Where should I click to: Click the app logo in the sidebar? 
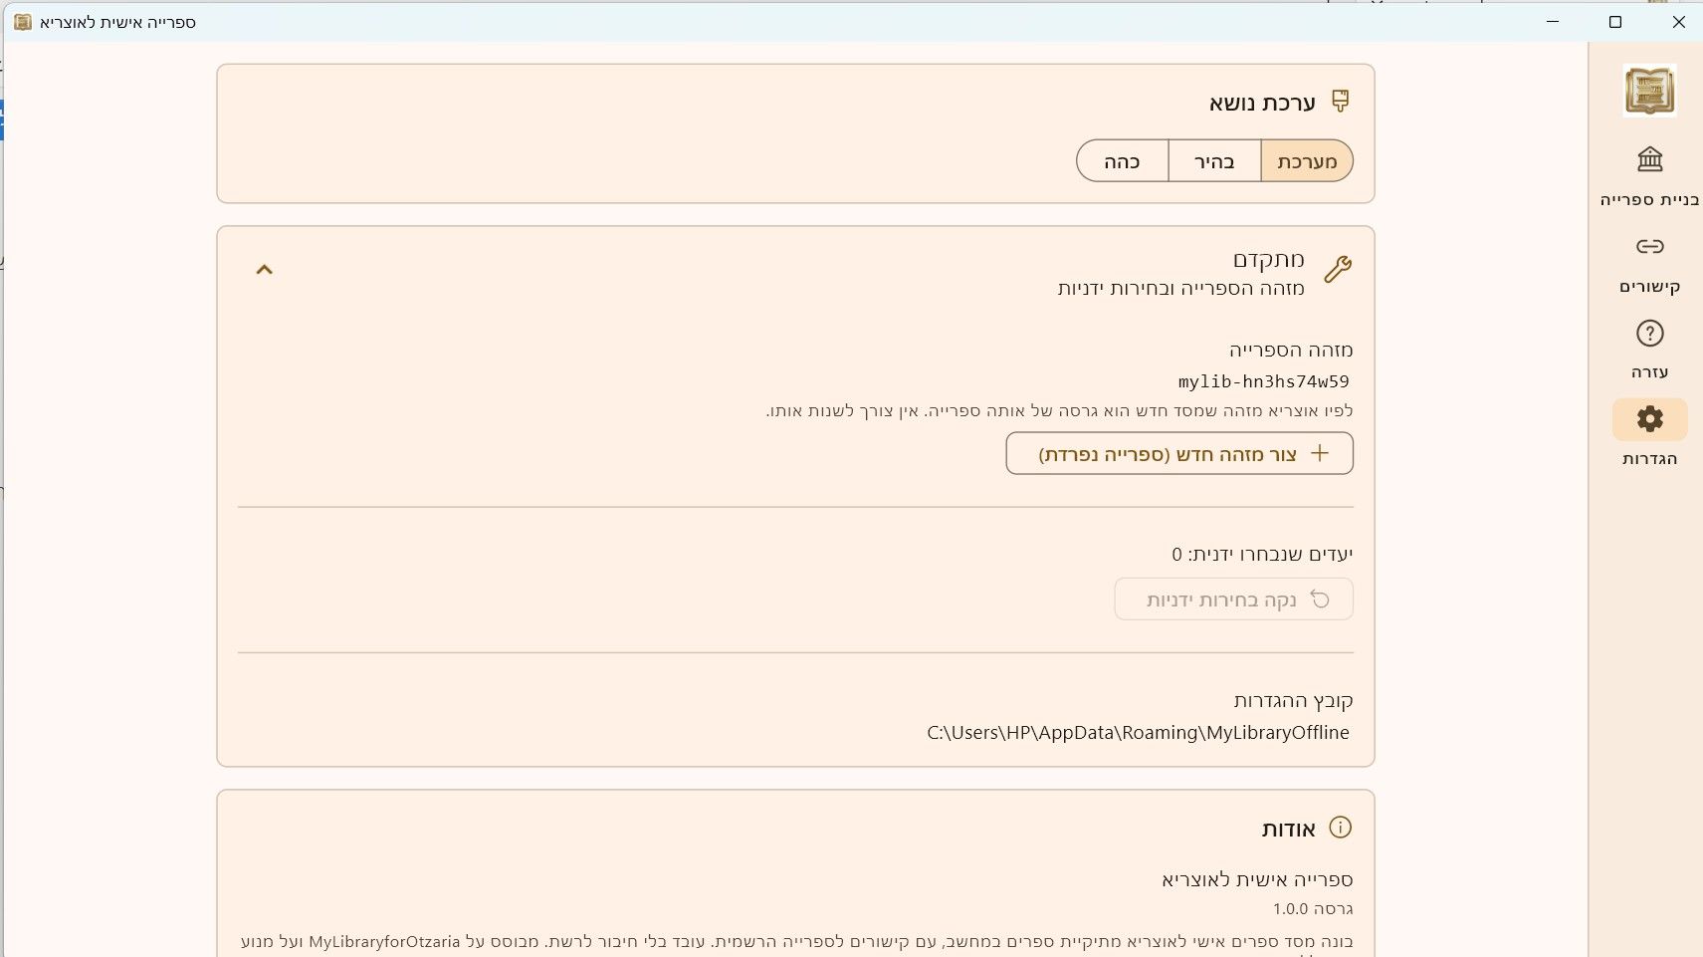(x=1649, y=91)
